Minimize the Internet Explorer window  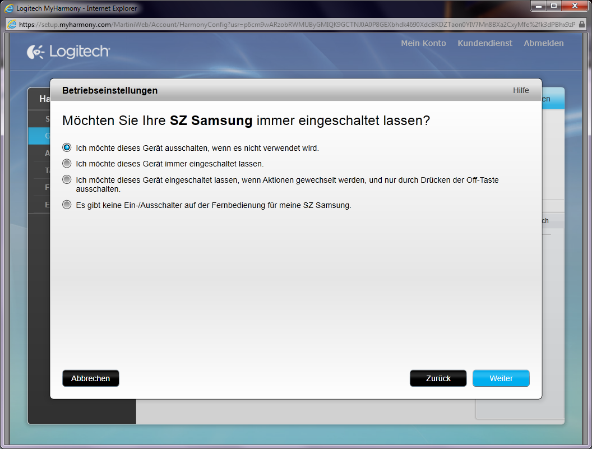tap(539, 6)
